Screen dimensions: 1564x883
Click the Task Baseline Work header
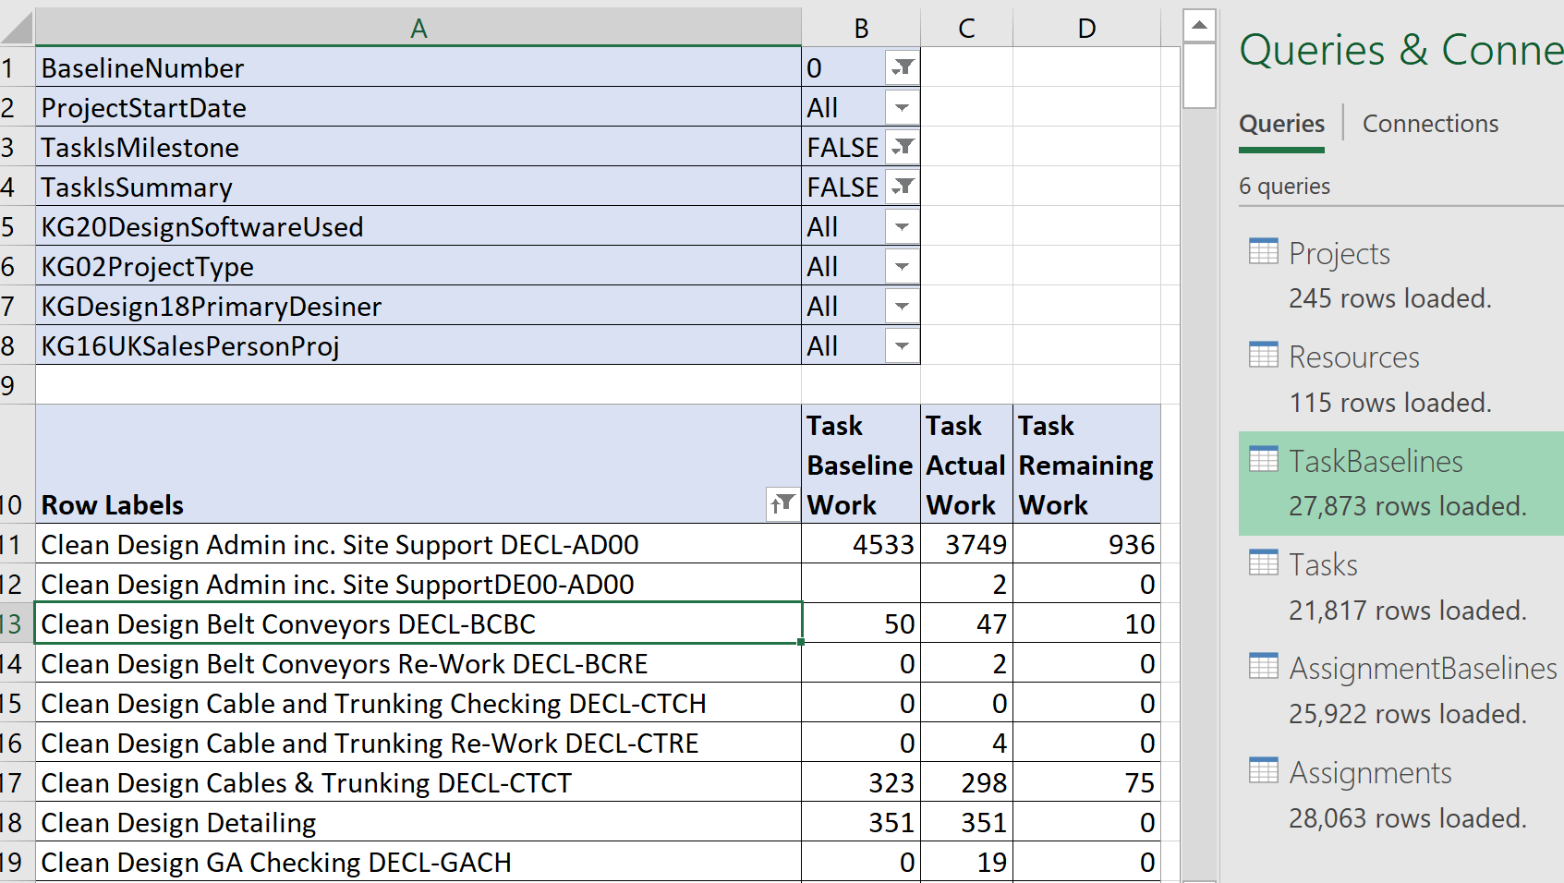(861, 465)
